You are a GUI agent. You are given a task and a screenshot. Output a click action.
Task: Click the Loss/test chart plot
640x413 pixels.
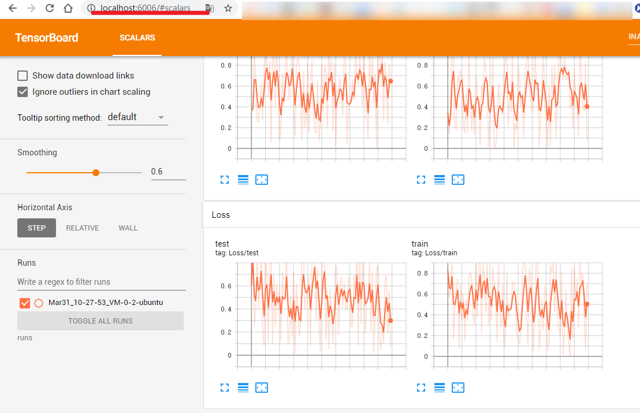[321, 315]
